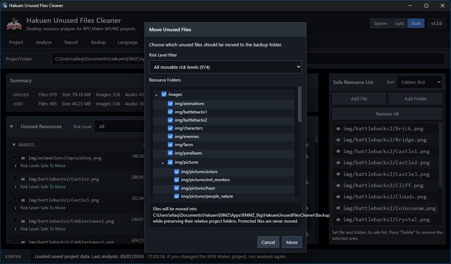Click the Resource Folders tree scrollbar
451x264 pixels.
click(x=300, y=104)
